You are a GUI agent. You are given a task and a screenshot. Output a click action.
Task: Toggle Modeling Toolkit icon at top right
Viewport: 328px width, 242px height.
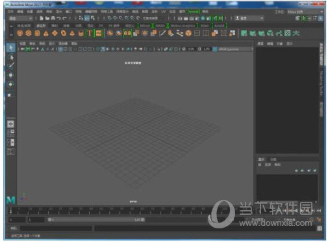[x=298, y=18]
